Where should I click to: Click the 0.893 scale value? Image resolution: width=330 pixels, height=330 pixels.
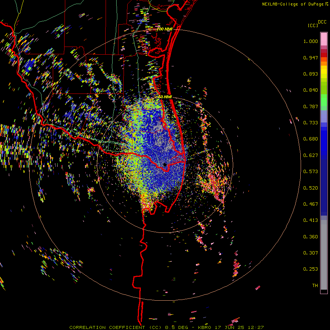coord(311,74)
